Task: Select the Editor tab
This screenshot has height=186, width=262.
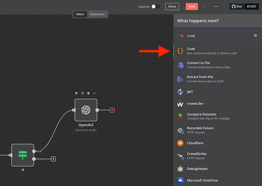Action: click(80, 14)
